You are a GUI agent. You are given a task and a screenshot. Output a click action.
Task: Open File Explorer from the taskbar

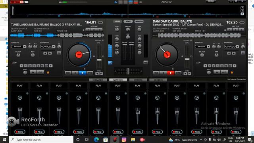point(133,139)
